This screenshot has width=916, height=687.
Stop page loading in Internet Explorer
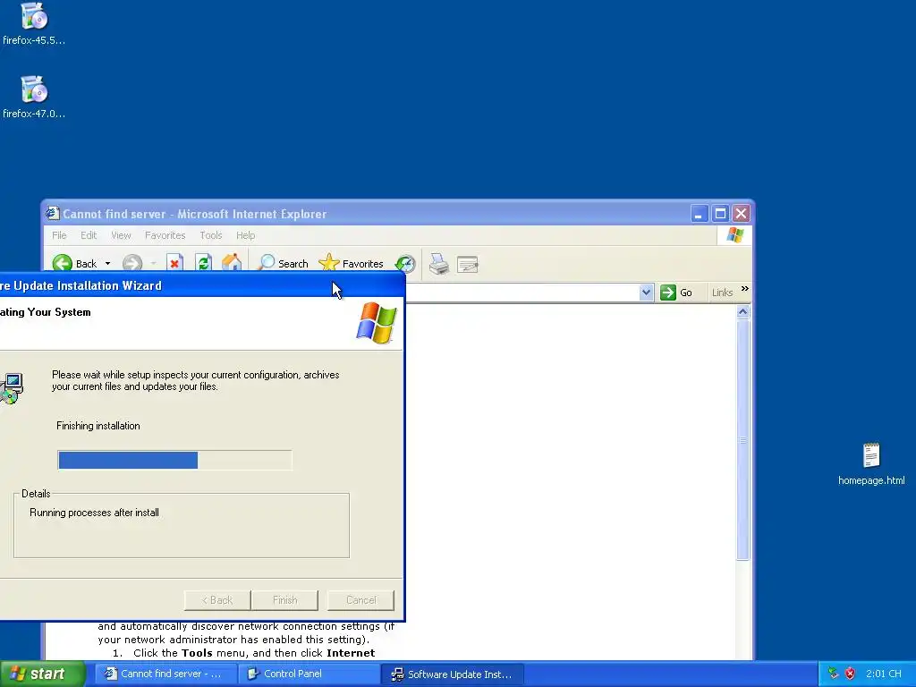click(174, 264)
